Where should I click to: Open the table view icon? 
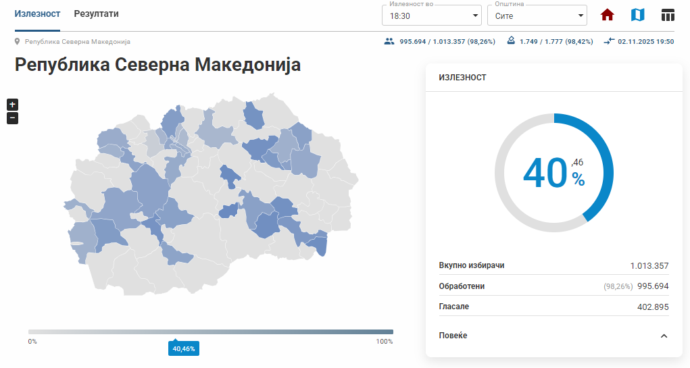tap(668, 15)
